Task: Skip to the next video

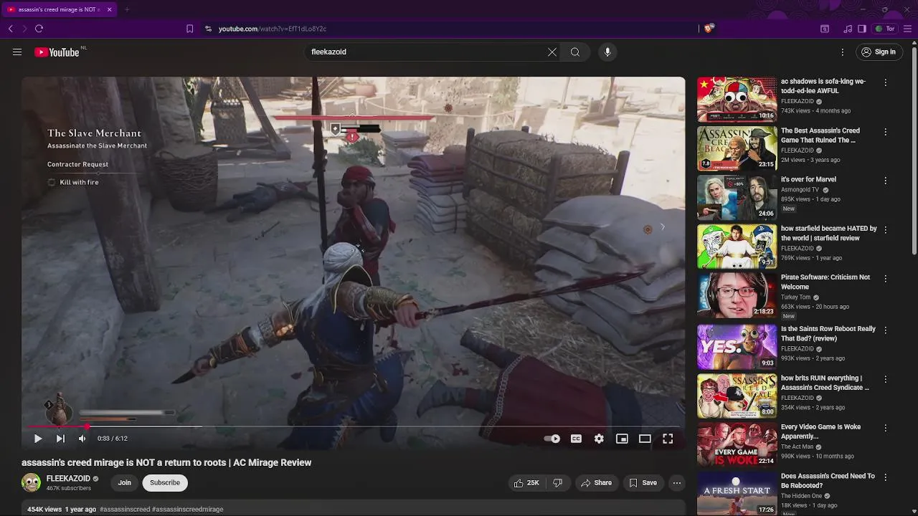Action: tap(60, 439)
